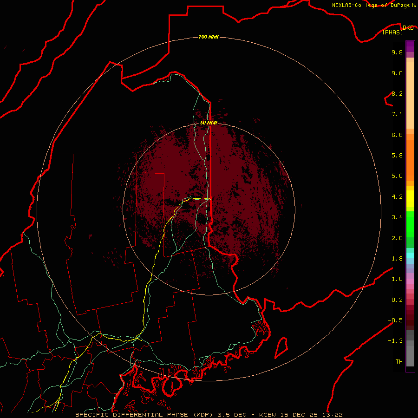Image resolution: width=418 pixels, height=418 pixels.
Task: Click the [PHAS] units label above color bar
Action: 392,32
